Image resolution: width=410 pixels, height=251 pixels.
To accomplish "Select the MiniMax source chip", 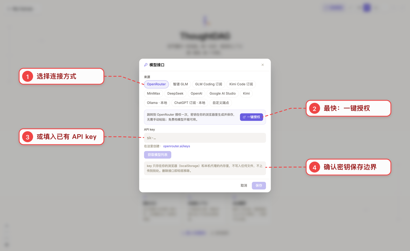I will point(154,94).
